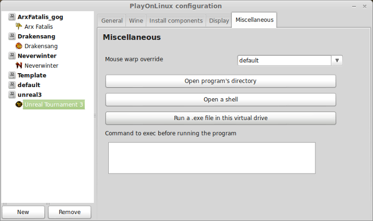Click the Drakensang game shortcut icon
This screenshot has width=373, height=221.
pyautogui.click(x=19, y=46)
